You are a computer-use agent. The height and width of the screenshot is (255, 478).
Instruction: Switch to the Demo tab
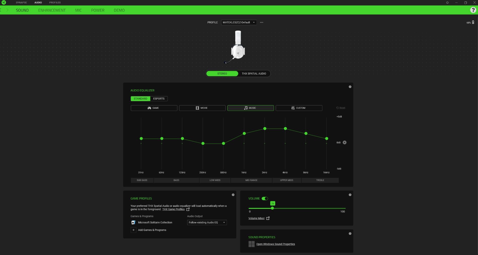click(x=119, y=10)
